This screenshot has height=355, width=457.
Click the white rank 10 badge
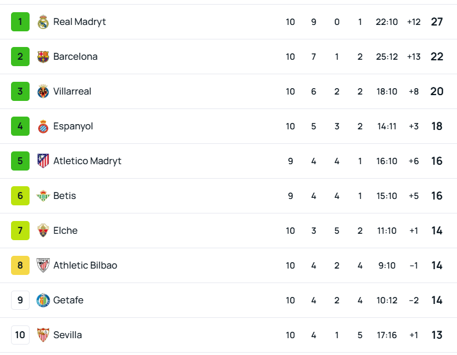(20, 335)
